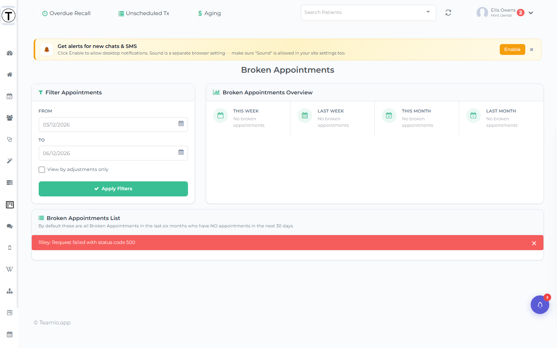Open the patients group icon in sidebar
557x348 pixels.
[10, 118]
